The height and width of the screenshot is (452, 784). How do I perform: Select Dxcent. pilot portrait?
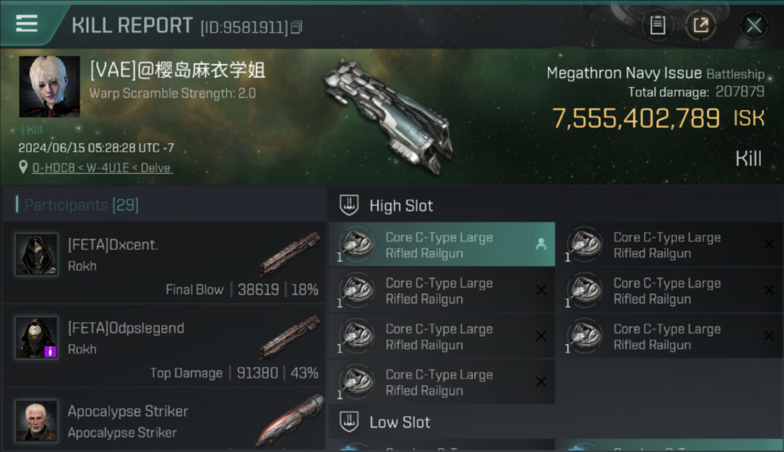(37, 254)
